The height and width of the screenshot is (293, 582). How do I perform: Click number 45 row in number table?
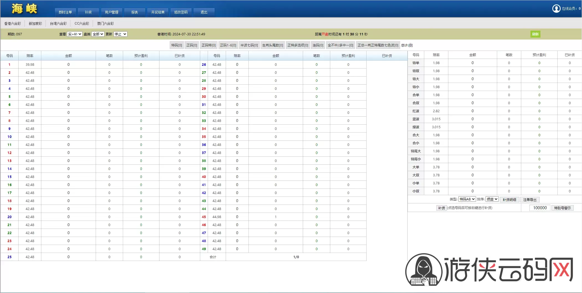click(204, 217)
